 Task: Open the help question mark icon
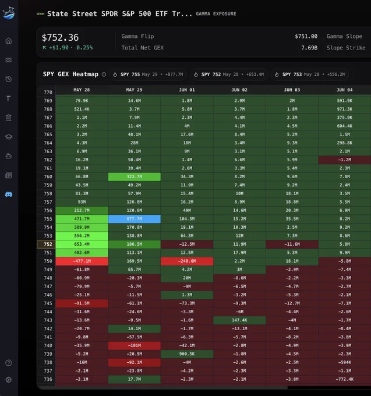[9, 363]
